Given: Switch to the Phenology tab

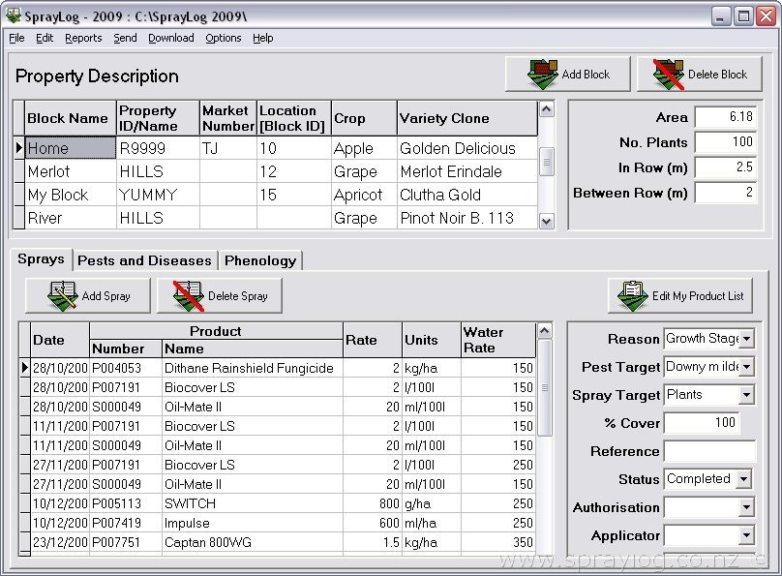Looking at the screenshot, I should [259, 259].
